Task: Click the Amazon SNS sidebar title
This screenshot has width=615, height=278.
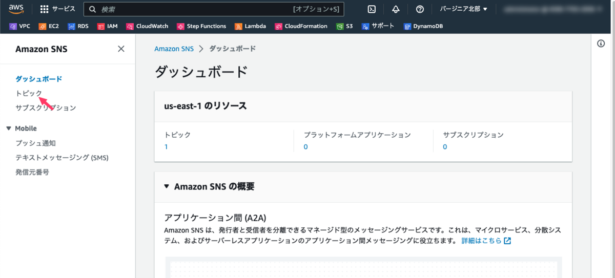Action: (42, 49)
